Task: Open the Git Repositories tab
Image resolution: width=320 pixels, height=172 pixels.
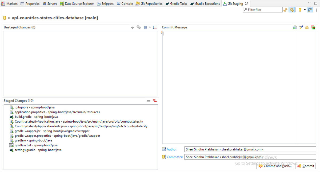Action: tap(149, 4)
